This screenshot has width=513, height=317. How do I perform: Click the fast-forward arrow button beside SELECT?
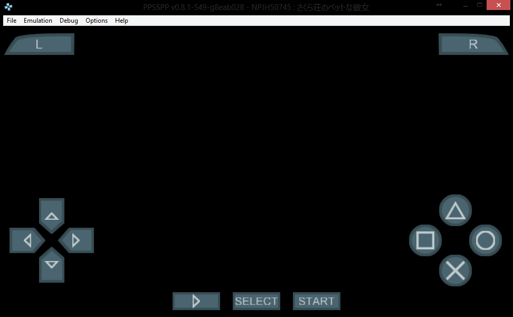pyautogui.click(x=196, y=301)
